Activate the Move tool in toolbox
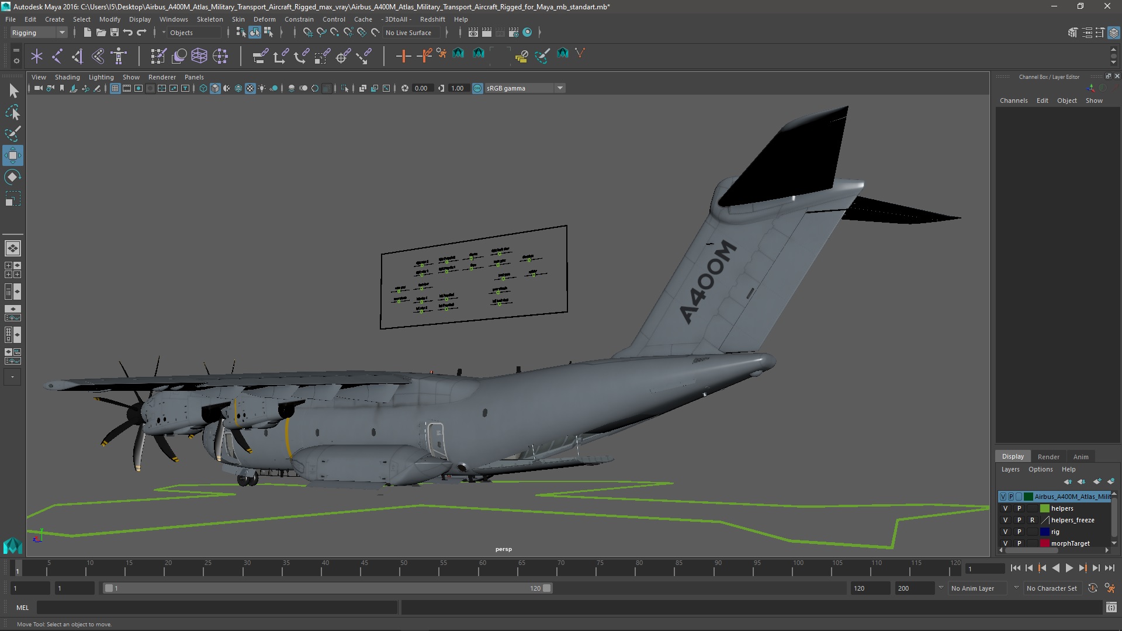This screenshot has height=631, width=1122. point(13,155)
